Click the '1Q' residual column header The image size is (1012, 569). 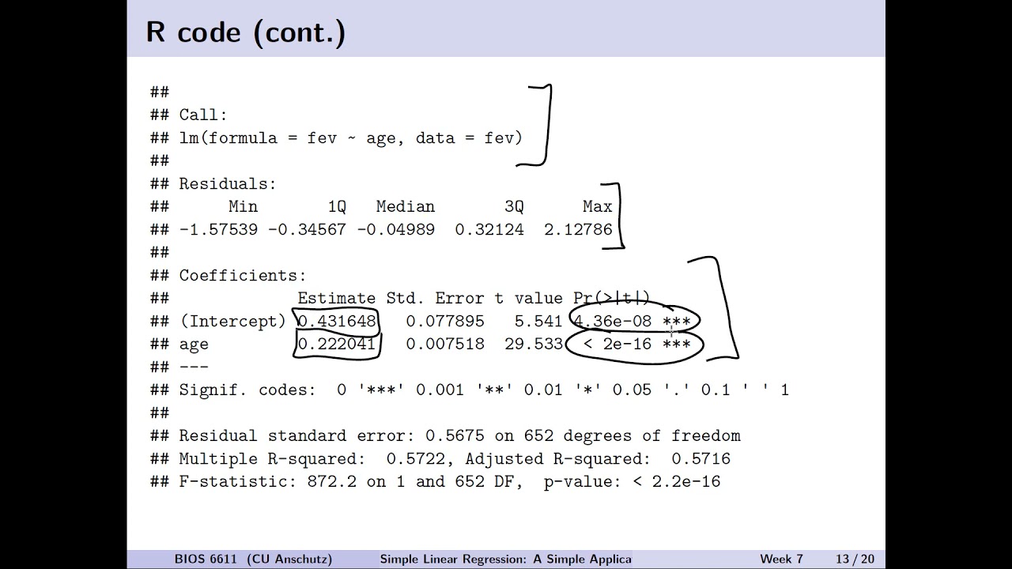coord(337,207)
